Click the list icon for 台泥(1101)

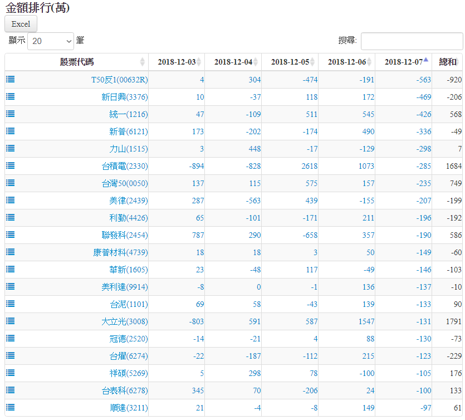coord(10,304)
